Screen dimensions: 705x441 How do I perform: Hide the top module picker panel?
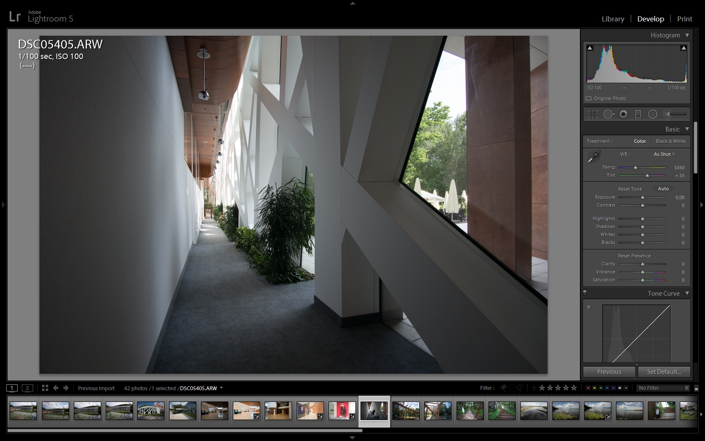click(352, 3)
